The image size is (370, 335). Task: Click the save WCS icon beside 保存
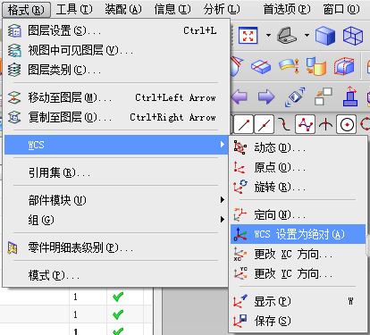240,321
